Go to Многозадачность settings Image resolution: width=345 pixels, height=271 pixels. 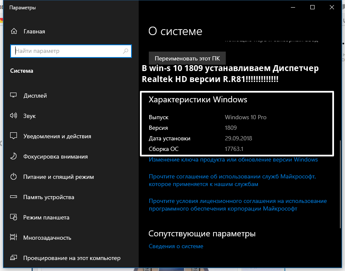pos(47,238)
